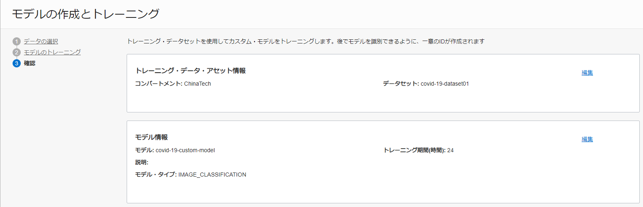Click the トレーニング期間(時間) label

414,150
